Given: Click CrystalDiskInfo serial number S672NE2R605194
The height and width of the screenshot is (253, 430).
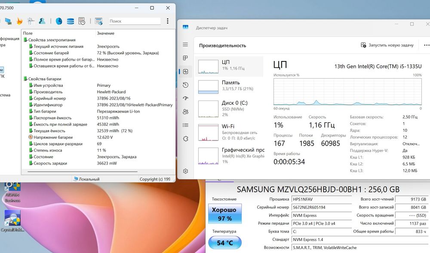Looking at the screenshot, I should pos(321,207).
